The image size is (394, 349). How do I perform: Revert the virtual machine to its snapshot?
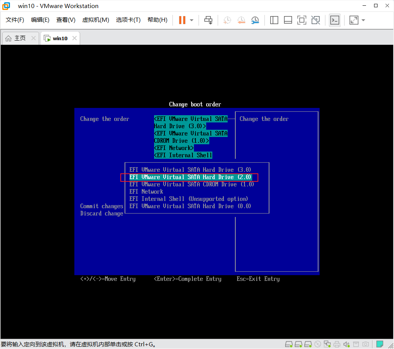point(241,20)
